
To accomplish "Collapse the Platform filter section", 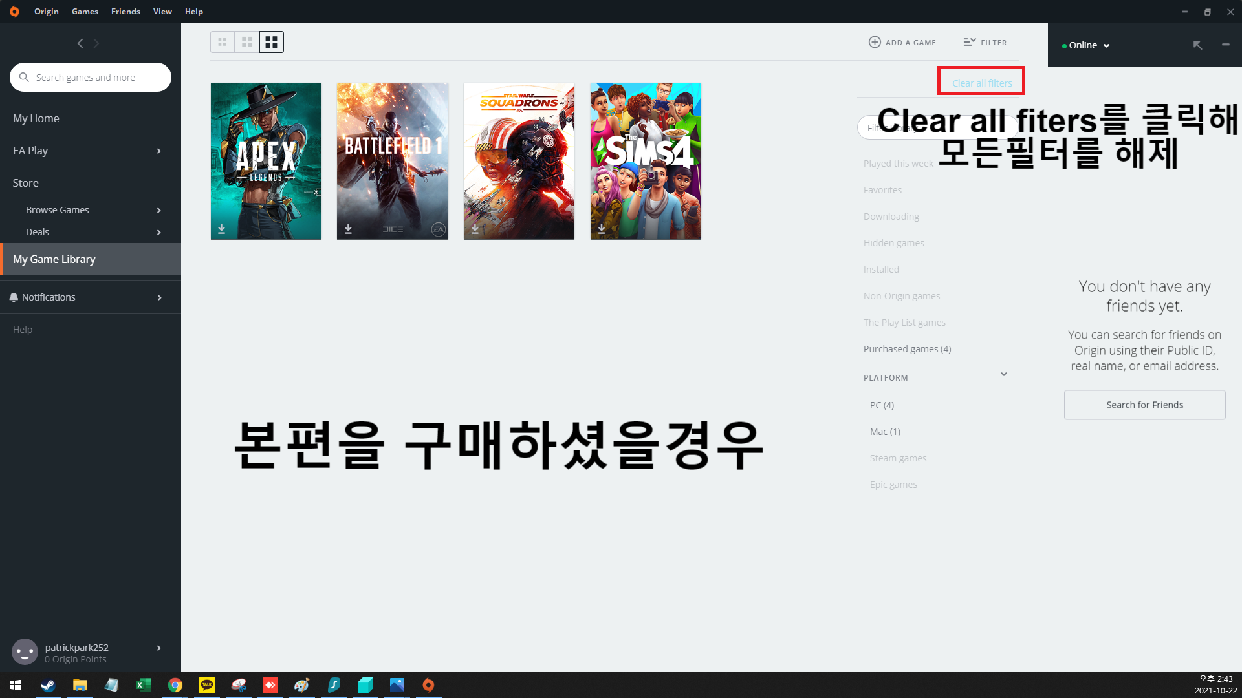I will (1003, 374).
